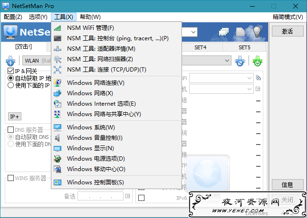Screen dimensions: 307x218
Task: Click the icon beside Windows 控制面板
Action: (58, 182)
